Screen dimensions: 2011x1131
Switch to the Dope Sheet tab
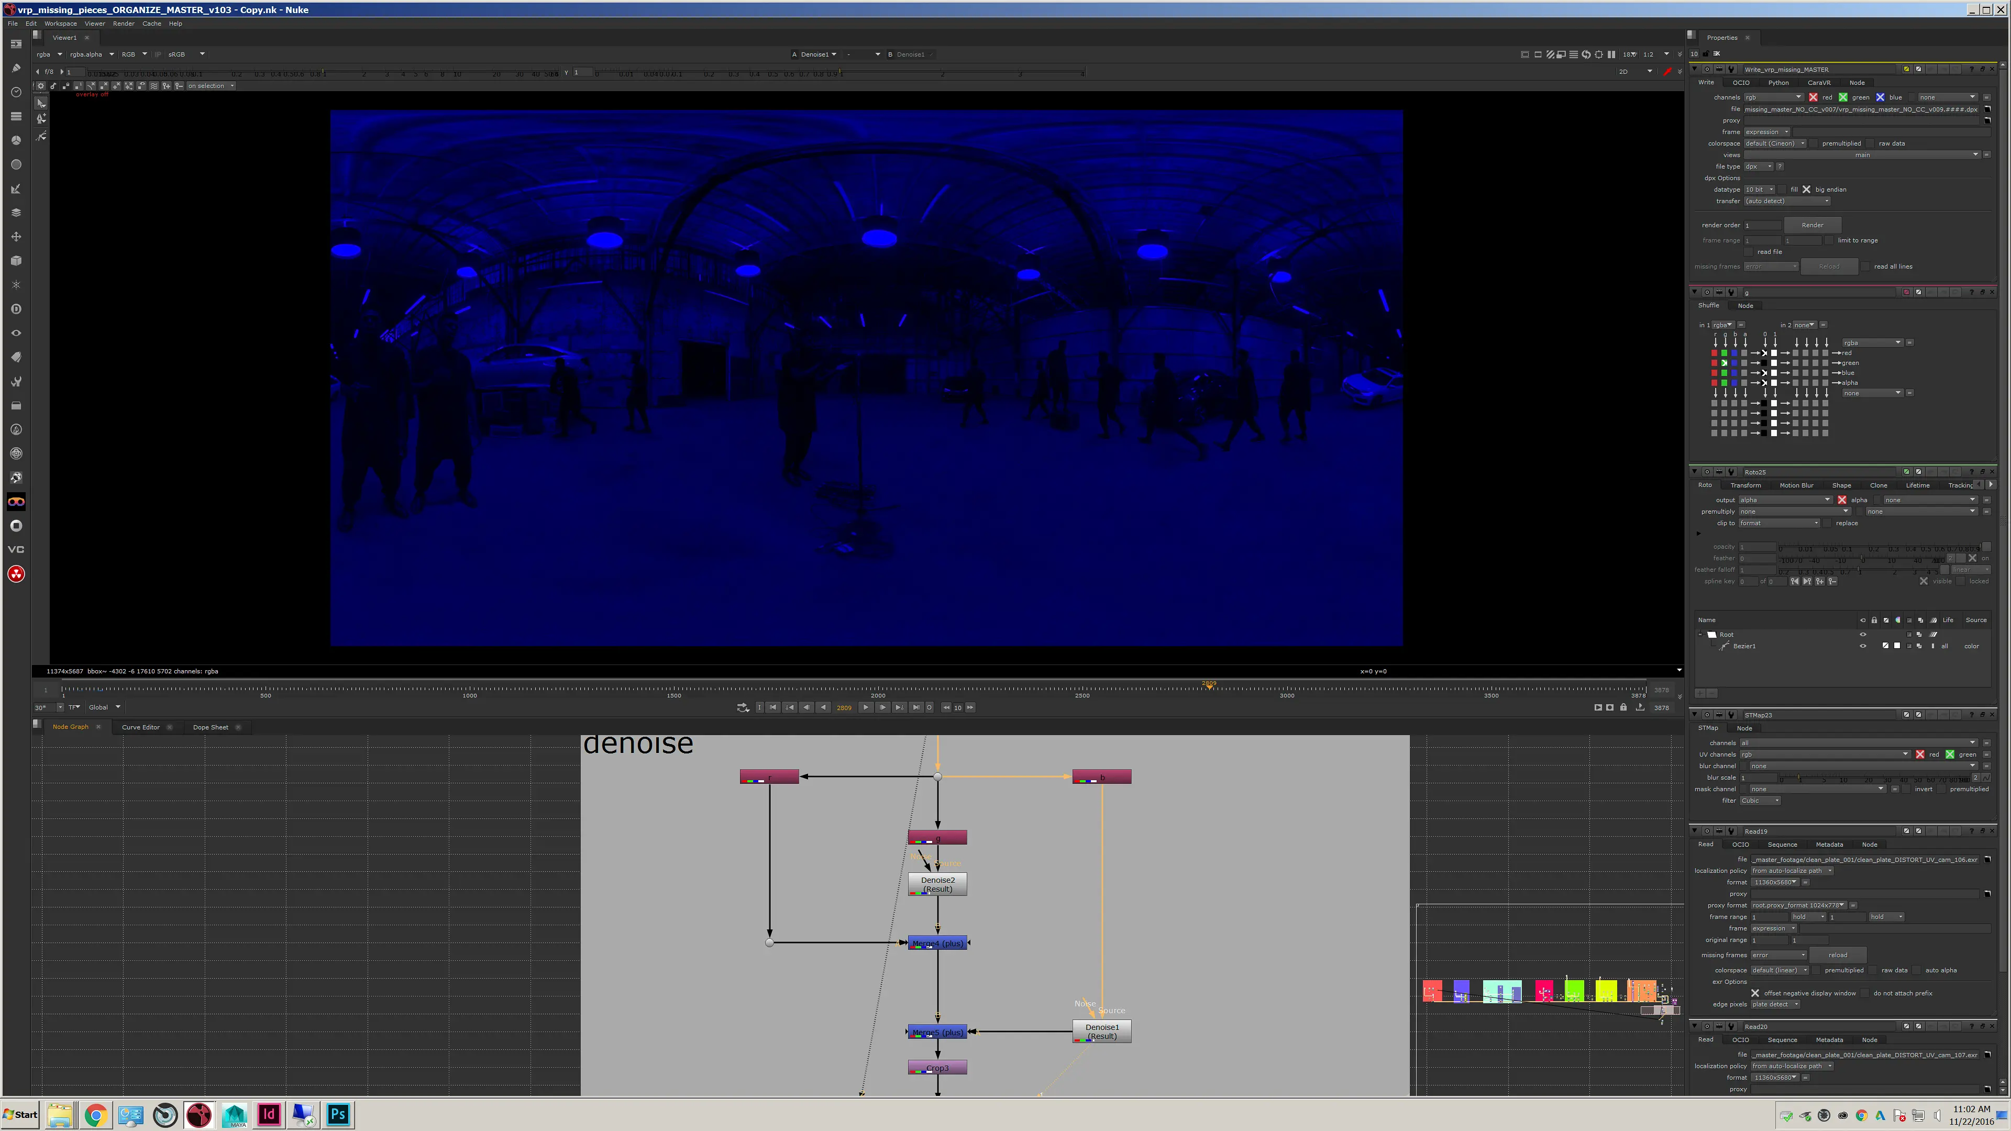pyautogui.click(x=211, y=727)
